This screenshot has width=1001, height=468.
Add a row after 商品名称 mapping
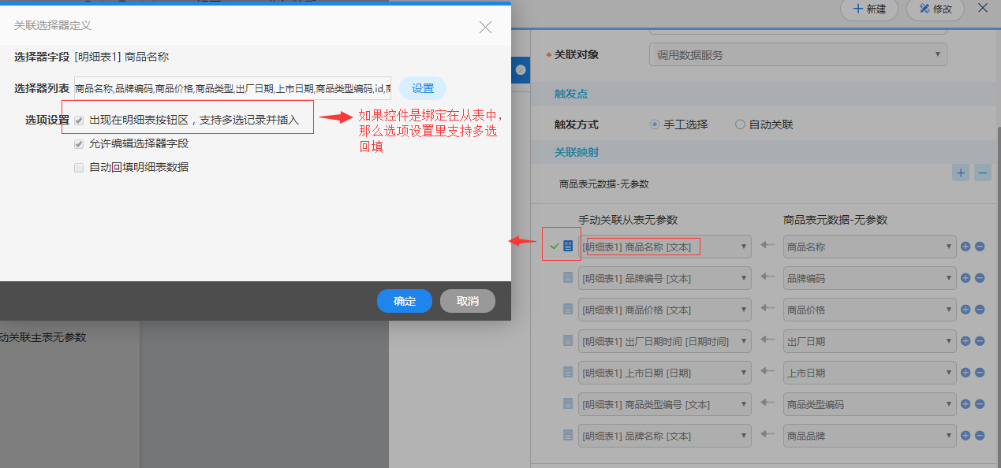(966, 247)
